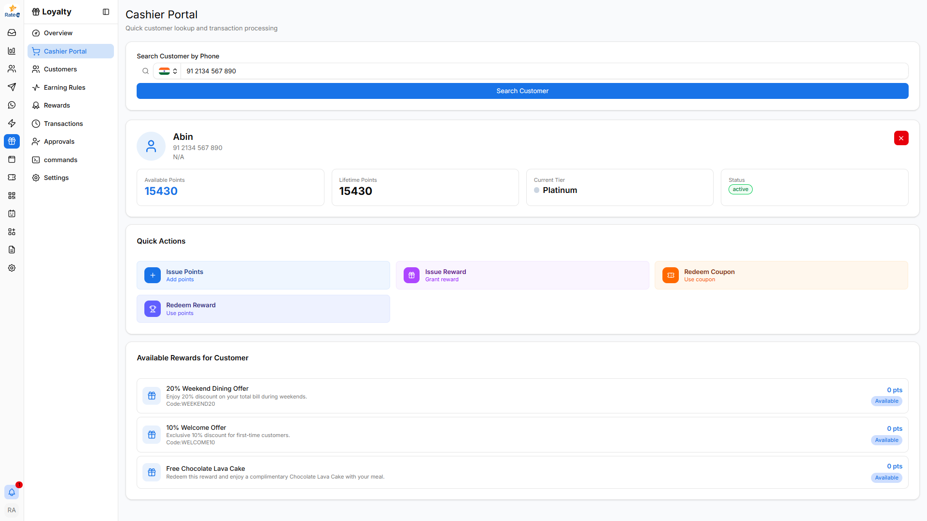This screenshot has height=521, width=927.
Task: Select the QR code icon in the sidebar rail
Action: [12, 195]
